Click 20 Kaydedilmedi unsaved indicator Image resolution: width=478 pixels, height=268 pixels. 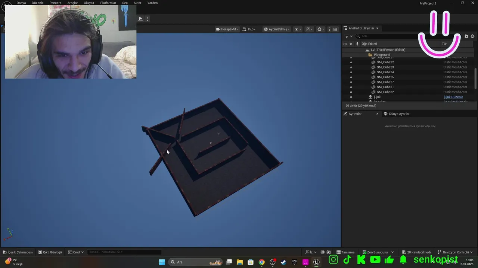[x=416, y=252]
